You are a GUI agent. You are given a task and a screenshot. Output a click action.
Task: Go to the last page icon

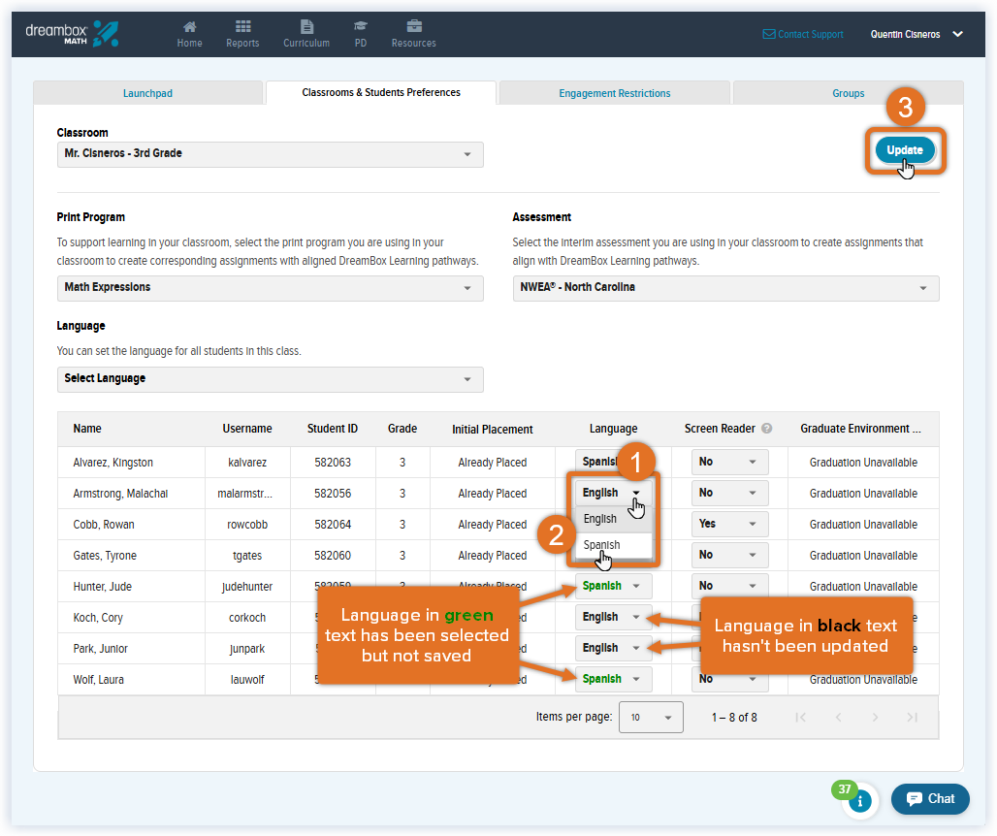[913, 717]
